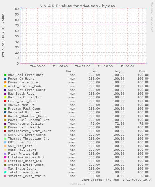Click the red Erase_Fail_Count color swatch

[x=5, y=101]
